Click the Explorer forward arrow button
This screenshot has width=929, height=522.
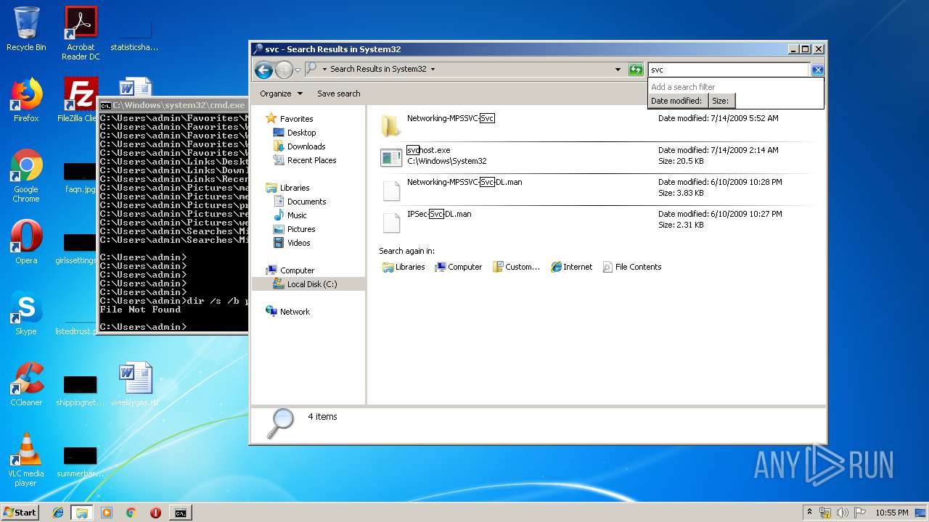tap(284, 70)
